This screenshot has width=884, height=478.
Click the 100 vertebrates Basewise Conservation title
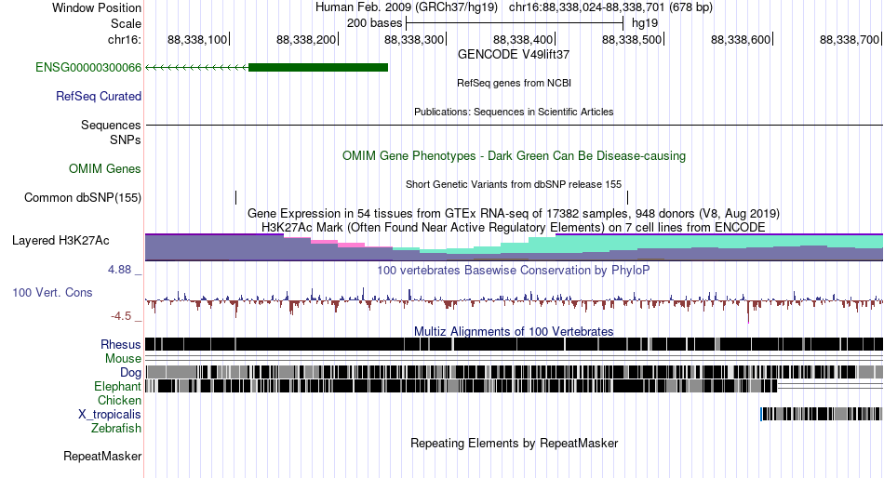click(514, 270)
